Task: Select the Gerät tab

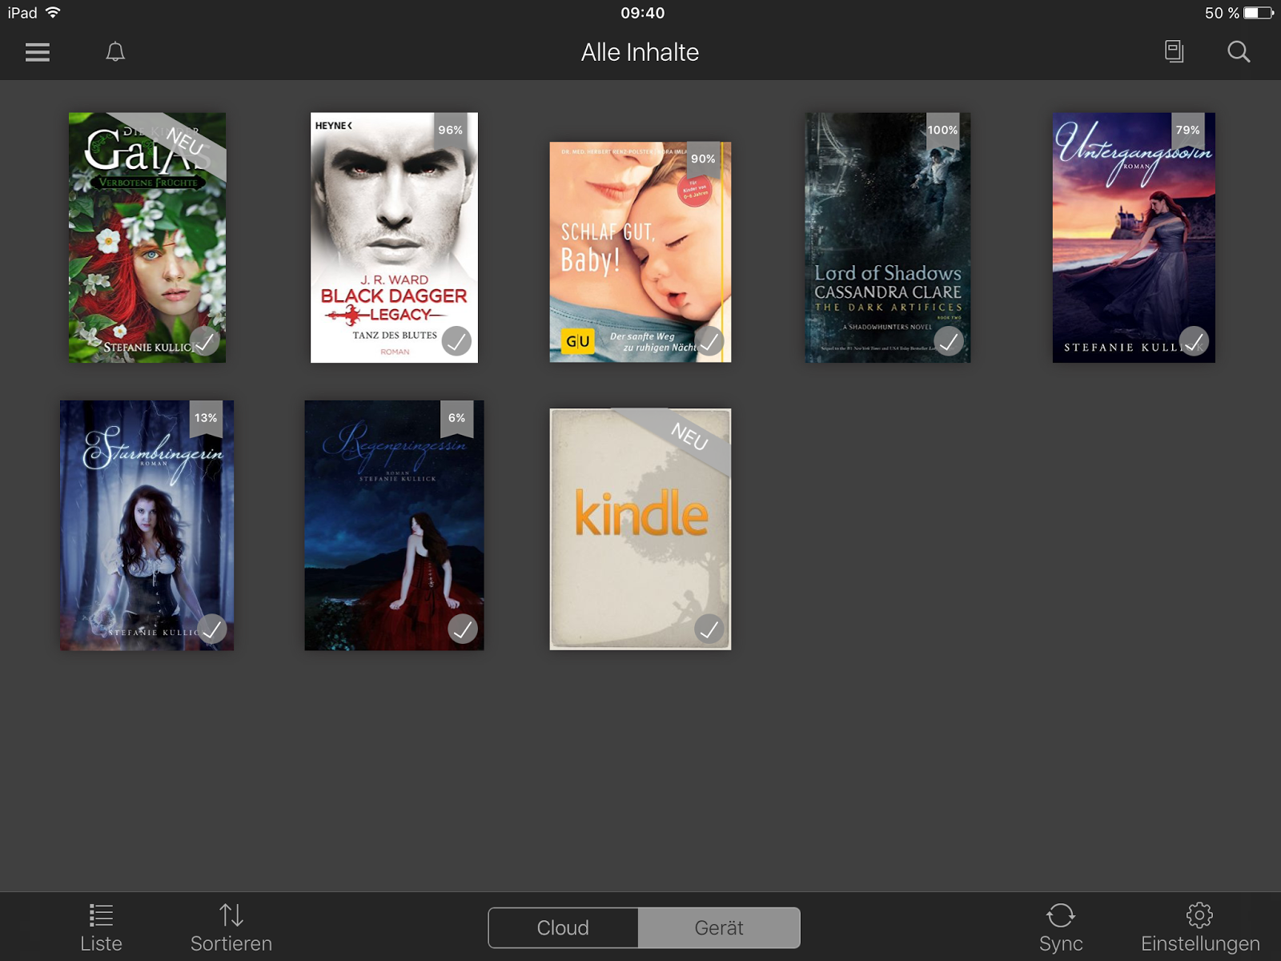Action: click(719, 927)
